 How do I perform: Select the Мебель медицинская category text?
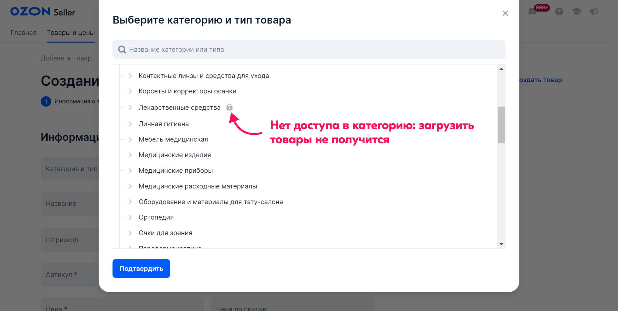tap(173, 139)
